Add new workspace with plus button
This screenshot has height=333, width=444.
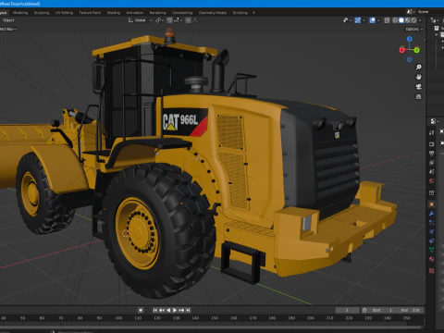pos(253,13)
